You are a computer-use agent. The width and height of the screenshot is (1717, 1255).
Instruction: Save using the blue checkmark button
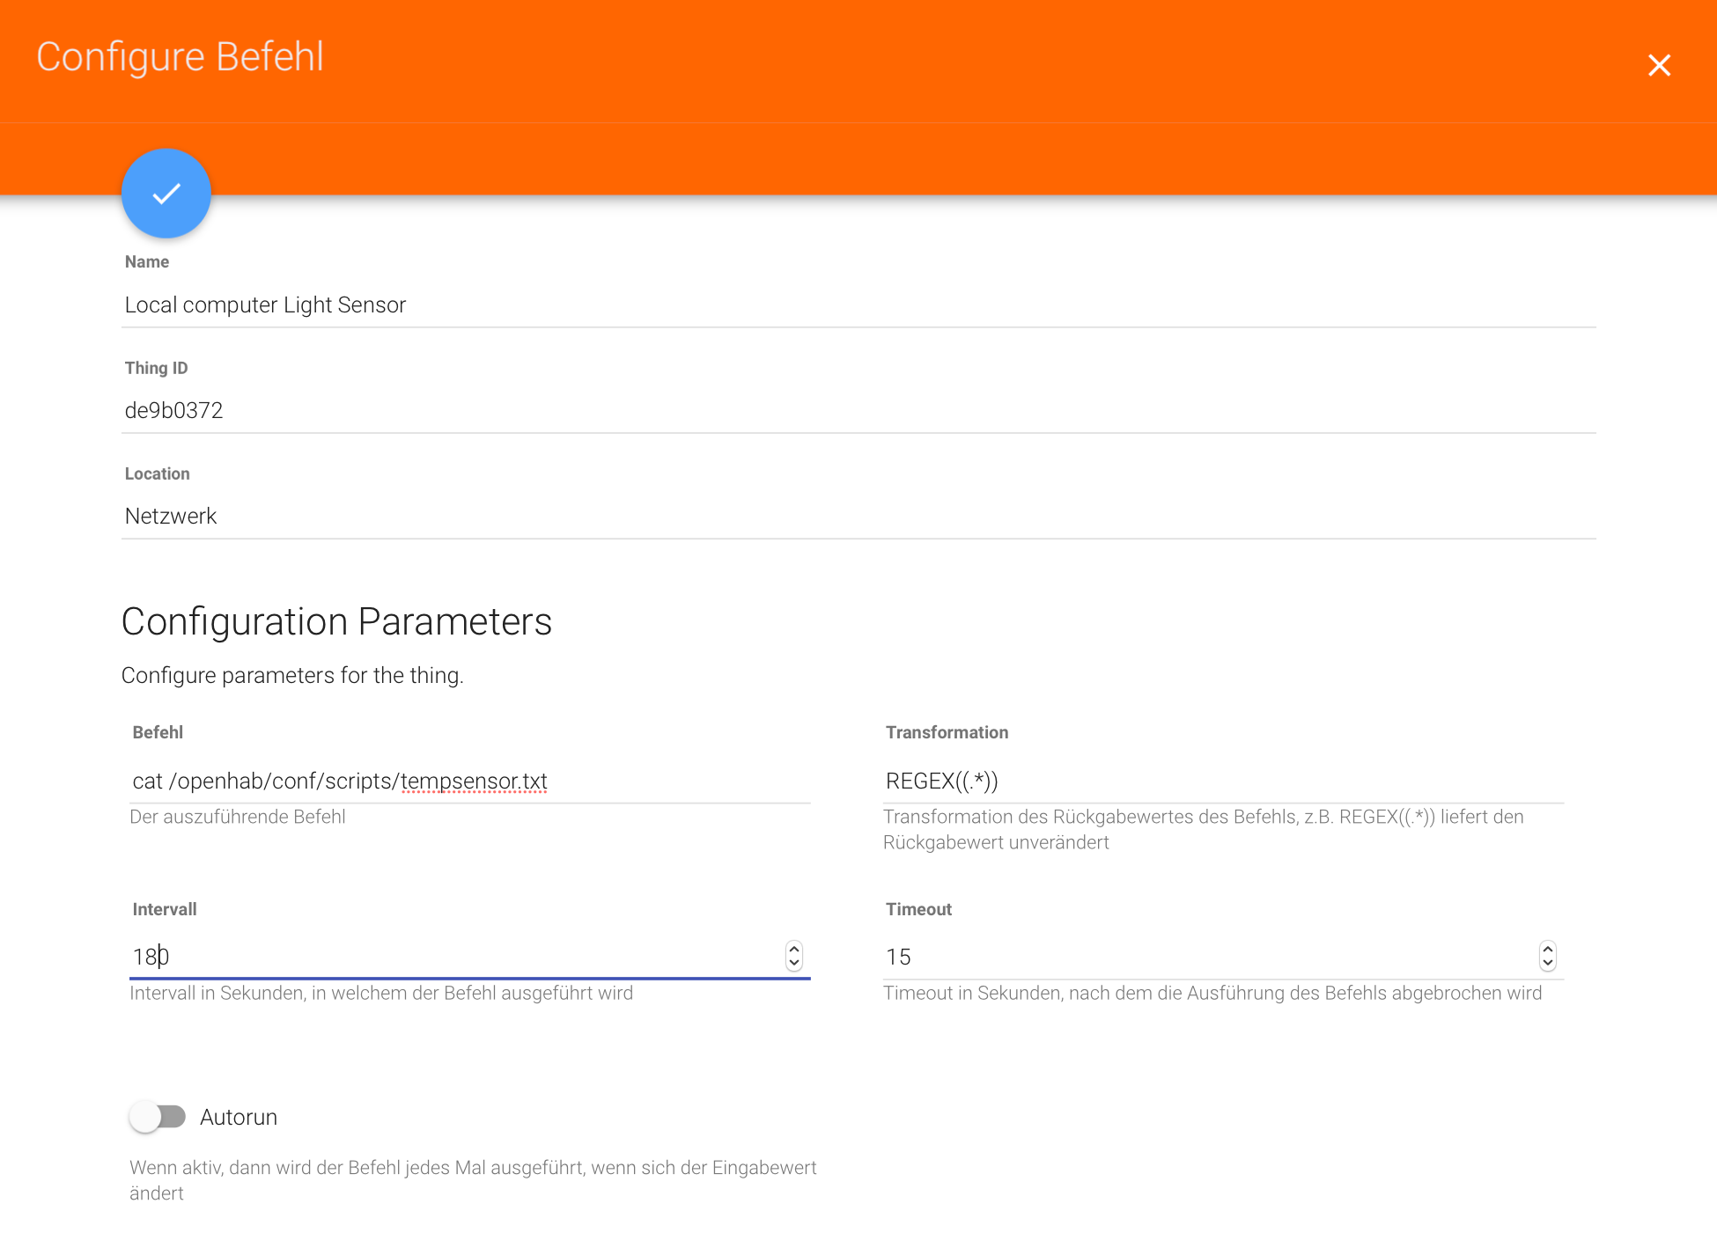[166, 194]
